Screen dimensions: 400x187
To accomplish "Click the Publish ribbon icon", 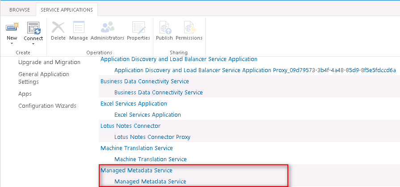I will pyautogui.click(x=164, y=28).
